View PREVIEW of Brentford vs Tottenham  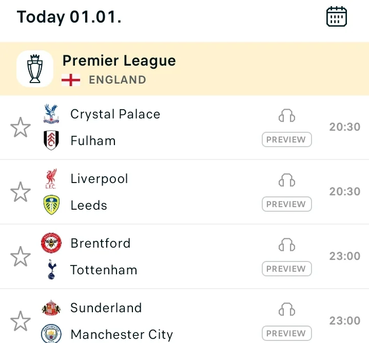(286, 269)
